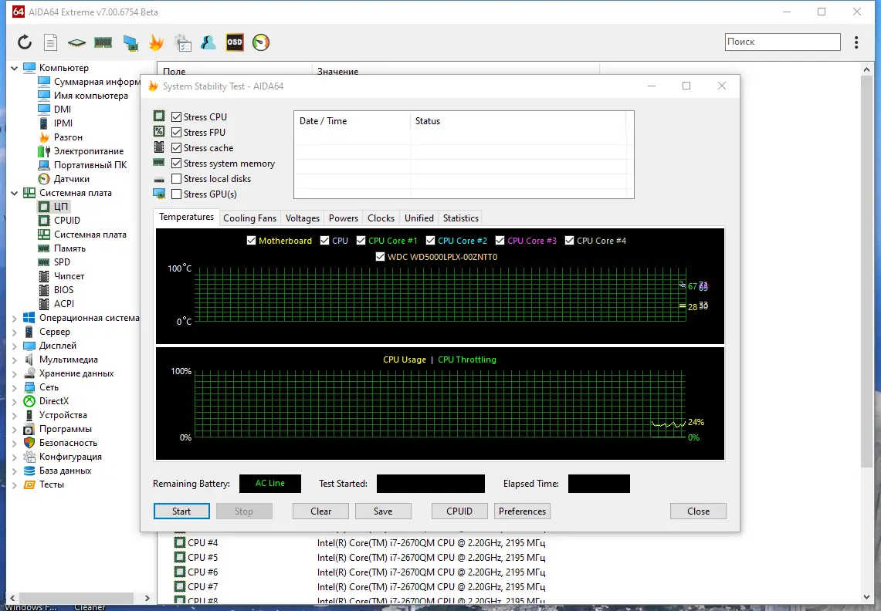Start the stability test

[181, 511]
